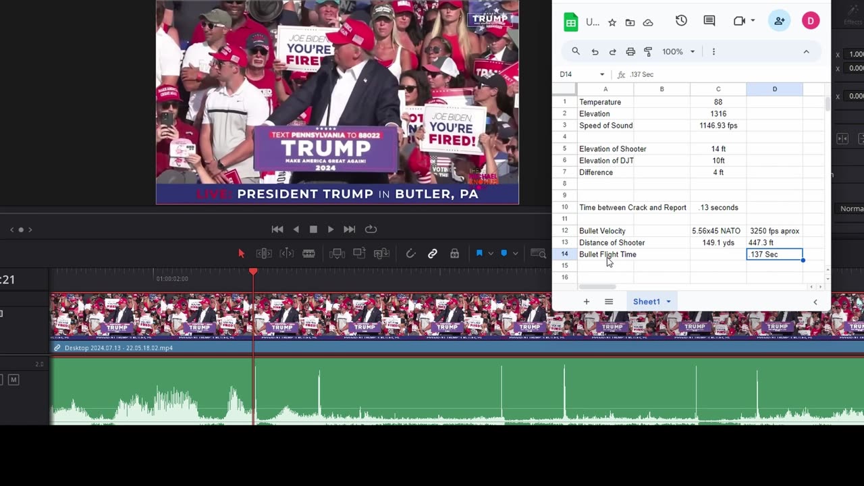Open the timeline zoom search tool

[x=538, y=254]
